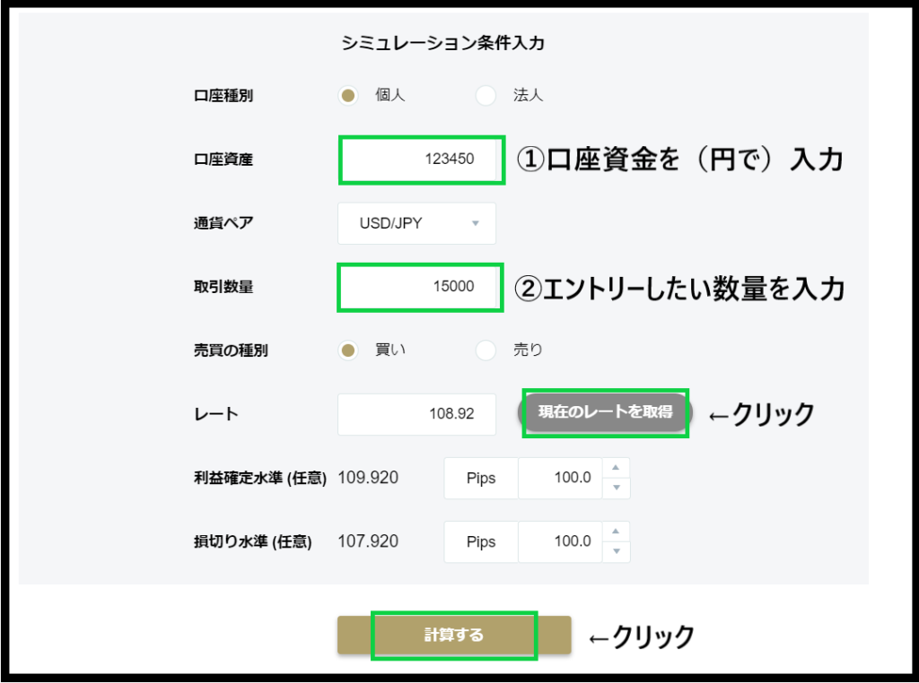Choose the 買い trade type radio
This screenshot has height=683, width=919.
pyautogui.click(x=349, y=350)
